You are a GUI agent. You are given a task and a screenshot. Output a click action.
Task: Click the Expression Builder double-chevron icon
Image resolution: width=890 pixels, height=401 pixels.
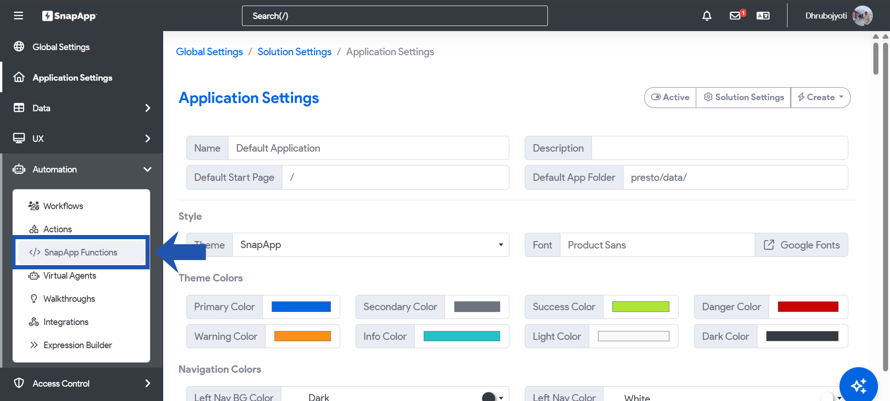point(34,345)
